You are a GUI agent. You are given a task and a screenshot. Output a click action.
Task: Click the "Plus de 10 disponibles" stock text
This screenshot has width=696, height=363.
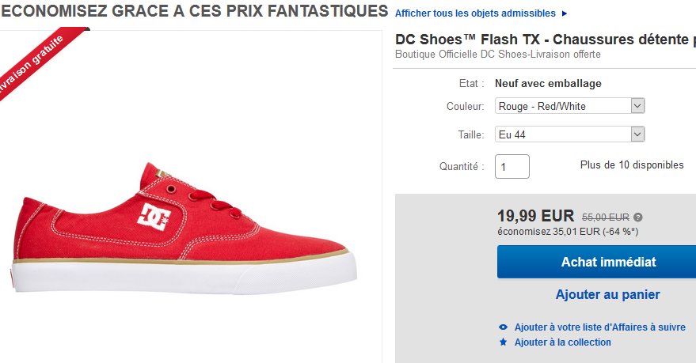(x=631, y=165)
